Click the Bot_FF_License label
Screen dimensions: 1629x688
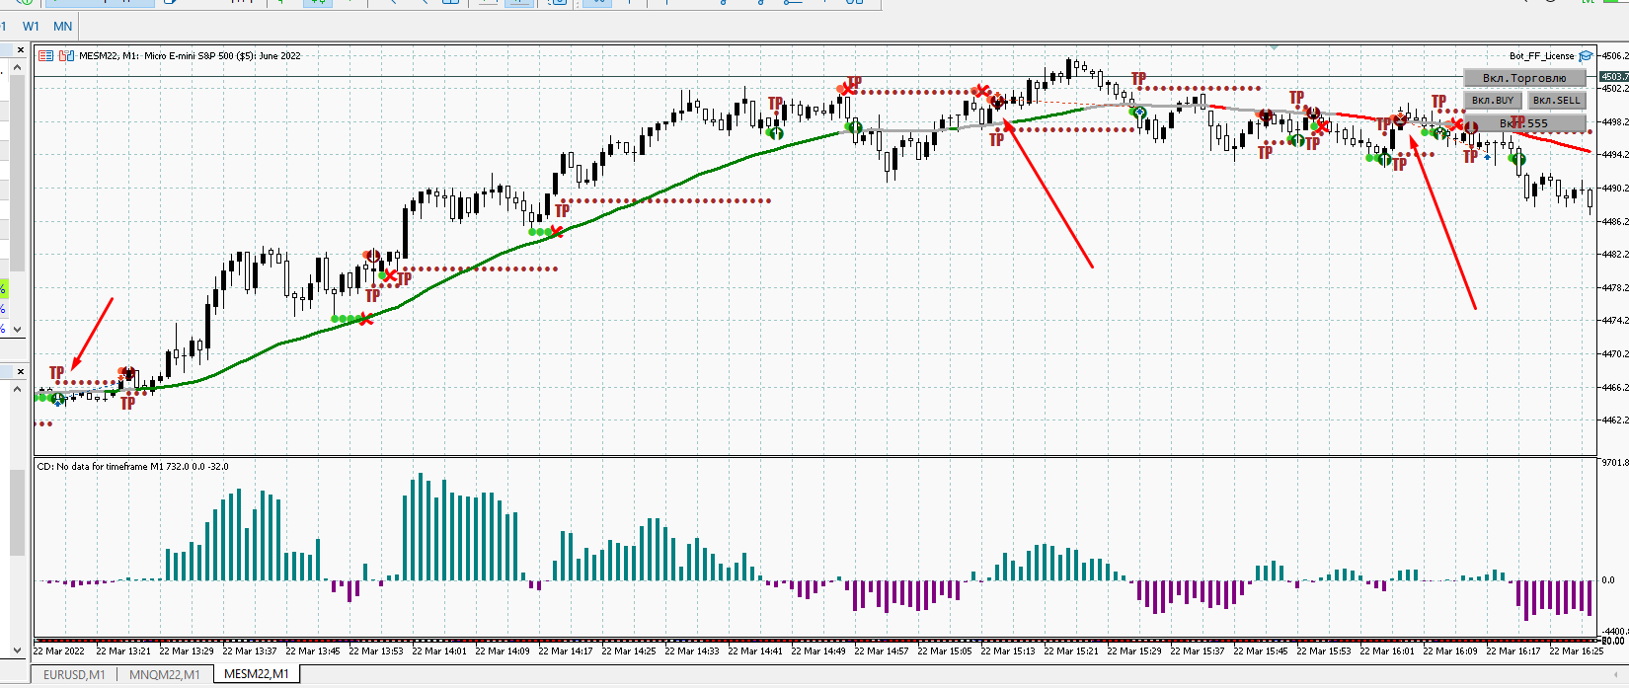(x=1541, y=56)
